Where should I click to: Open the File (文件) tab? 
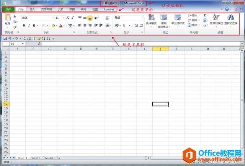coord(8,9)
